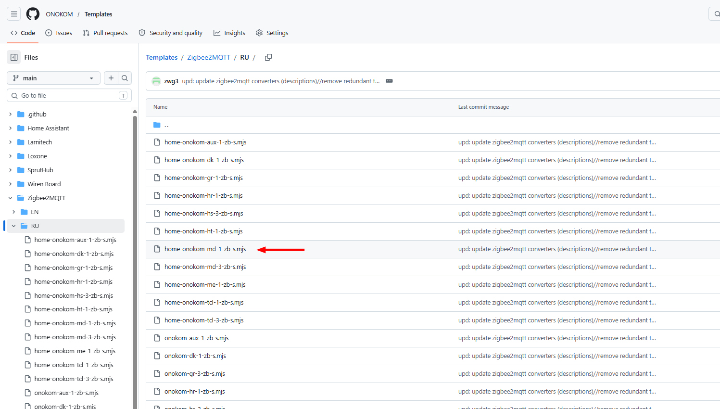Collapse the RU folder chevron

[14, 226]
